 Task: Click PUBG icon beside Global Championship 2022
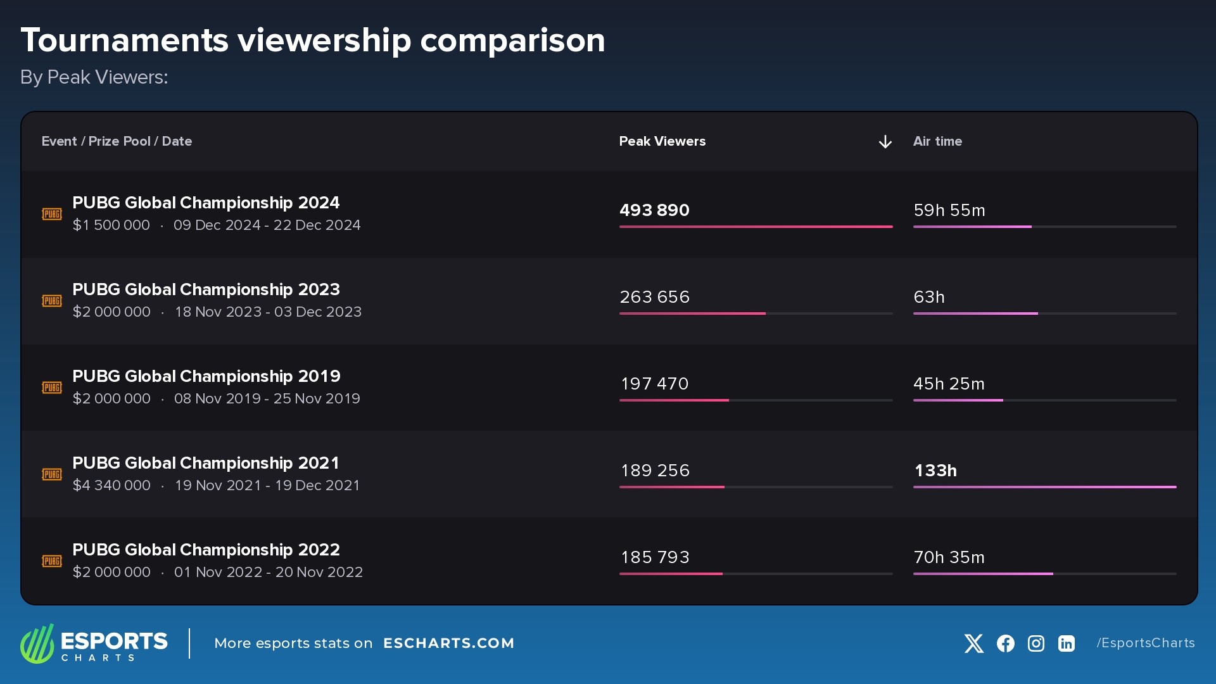pos(52,561)
